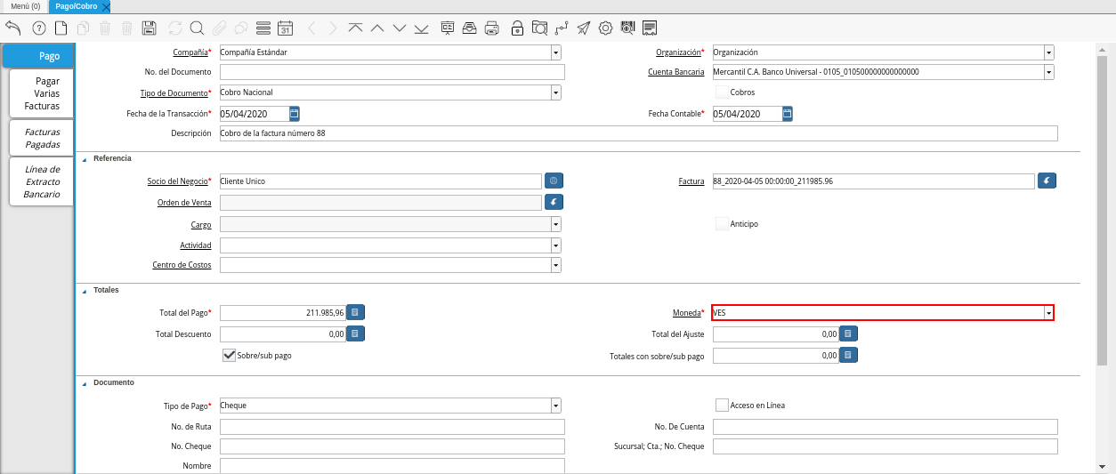Open the gear process icon in toolbar
This screenshot has width=1116, height=474.
click(606, 28)
